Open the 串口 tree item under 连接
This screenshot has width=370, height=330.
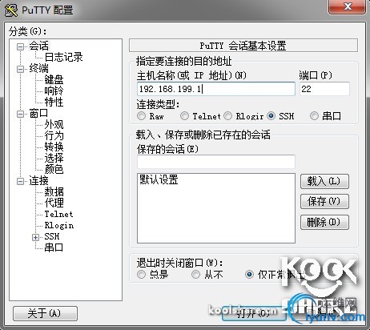54,247
